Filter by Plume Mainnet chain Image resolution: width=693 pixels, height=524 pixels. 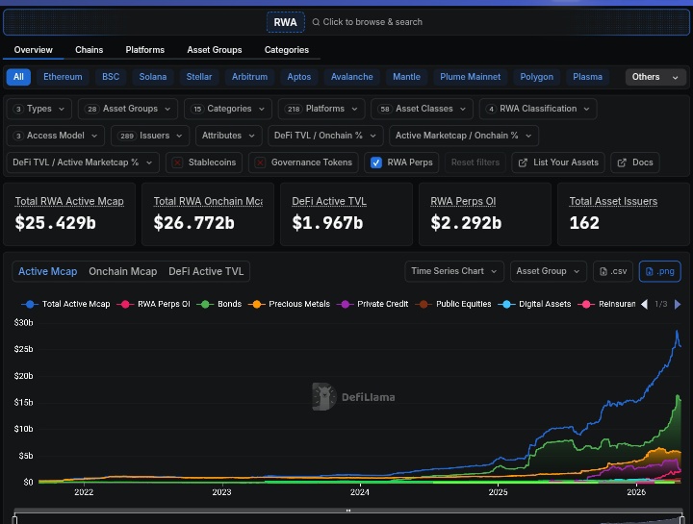[x=471, y=77]
